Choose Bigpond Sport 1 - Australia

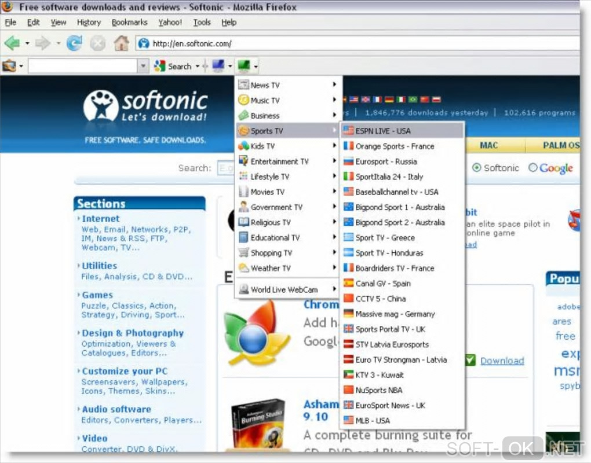(x=402, y=207)
